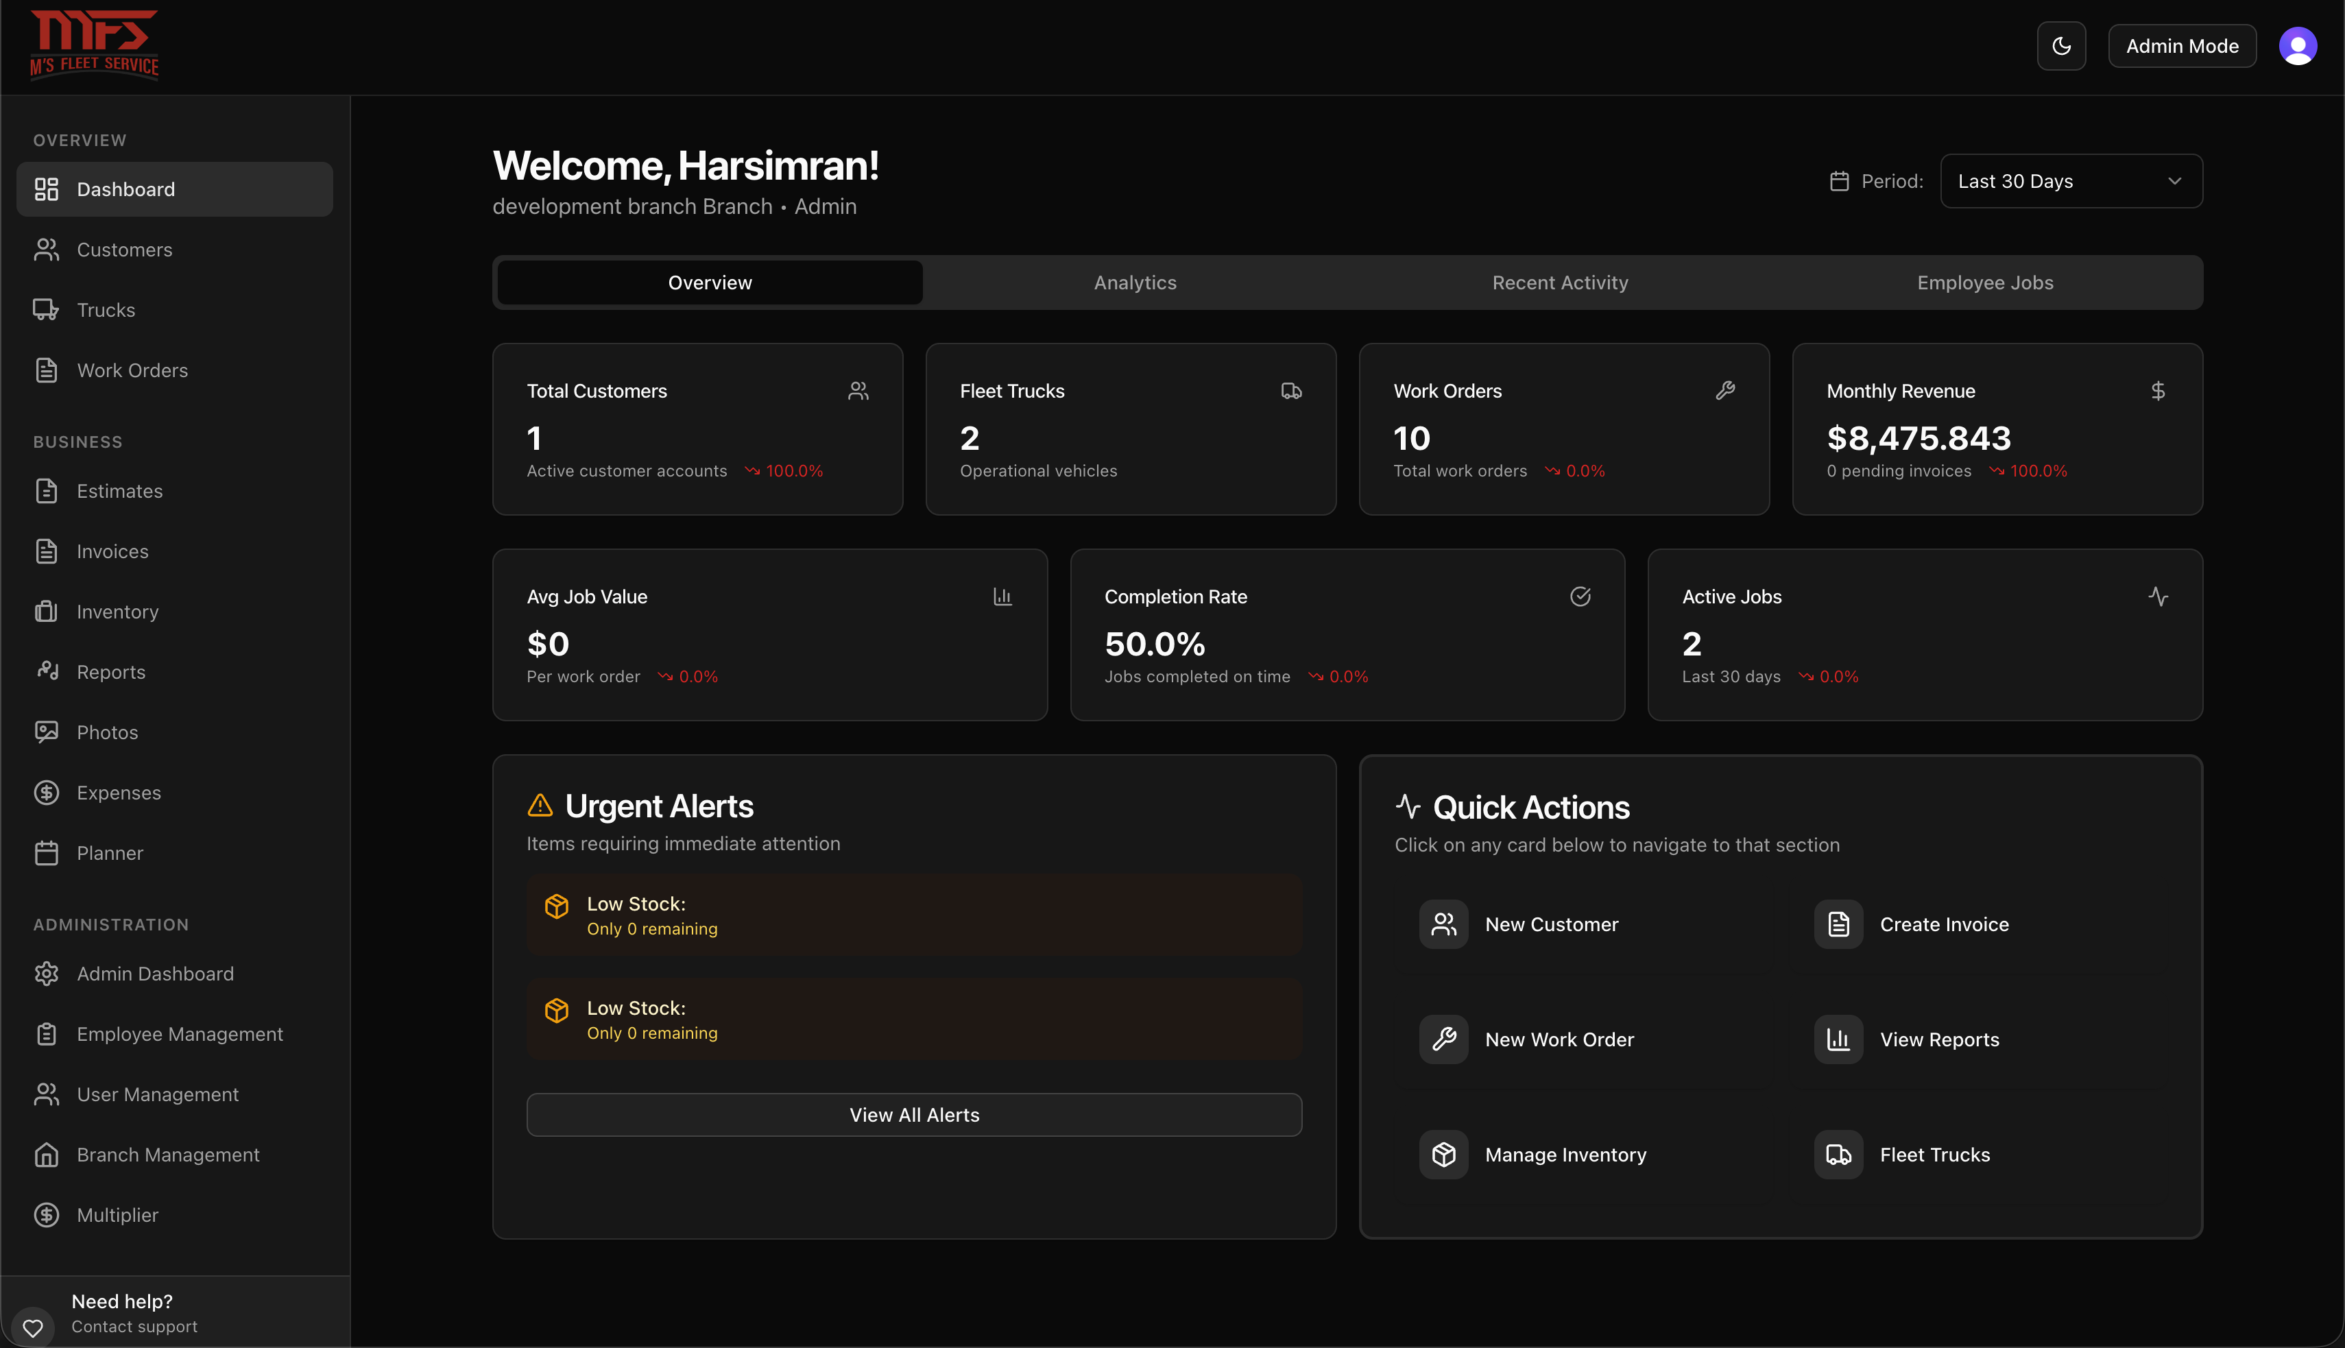
Task: Switch to the Recent Activity tab
Action: (1560, 282)
